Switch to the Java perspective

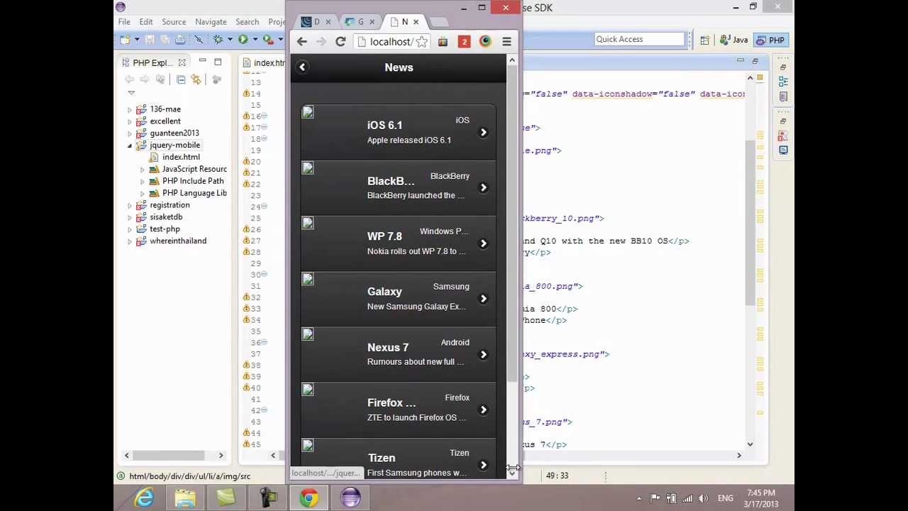pos(733,40)
